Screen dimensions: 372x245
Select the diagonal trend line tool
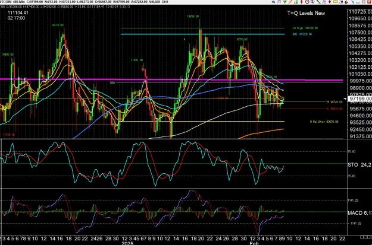tap(318, 2)
